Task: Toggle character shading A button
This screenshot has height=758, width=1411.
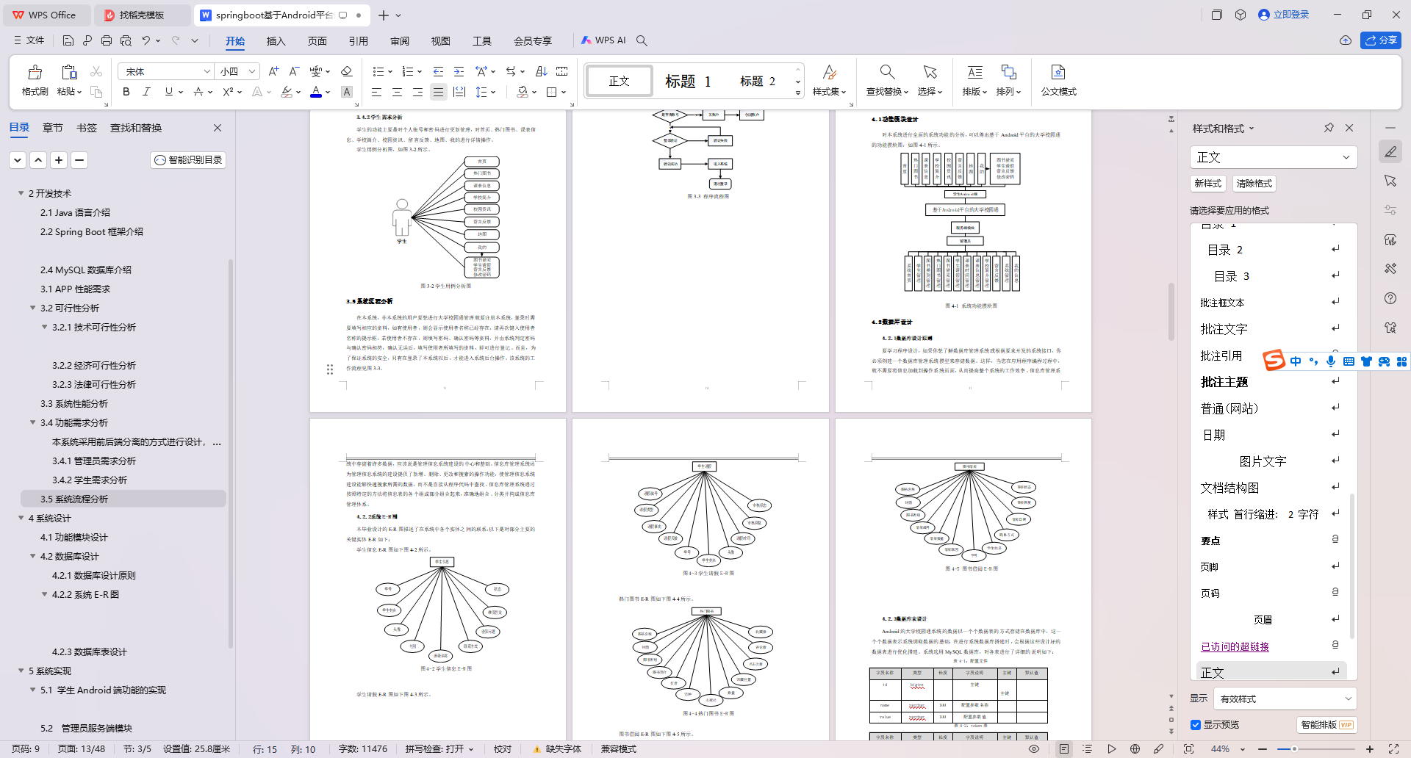Action: tap(347, 92)
